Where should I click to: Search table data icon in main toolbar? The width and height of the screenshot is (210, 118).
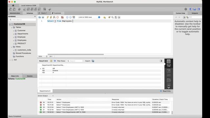pyautogui.click(x=45, y=9)
